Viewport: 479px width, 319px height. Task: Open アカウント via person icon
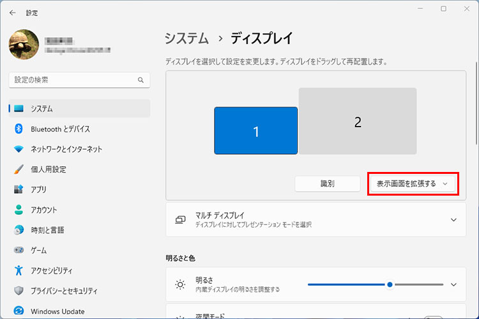click(x=19, y=210)
